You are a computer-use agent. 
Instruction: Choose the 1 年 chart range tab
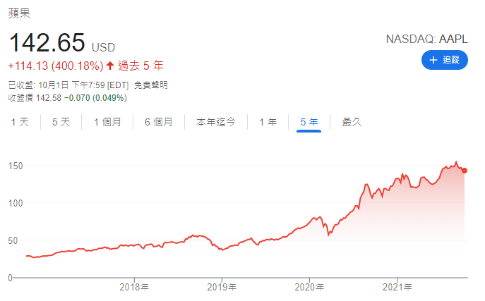coord(268,122)
